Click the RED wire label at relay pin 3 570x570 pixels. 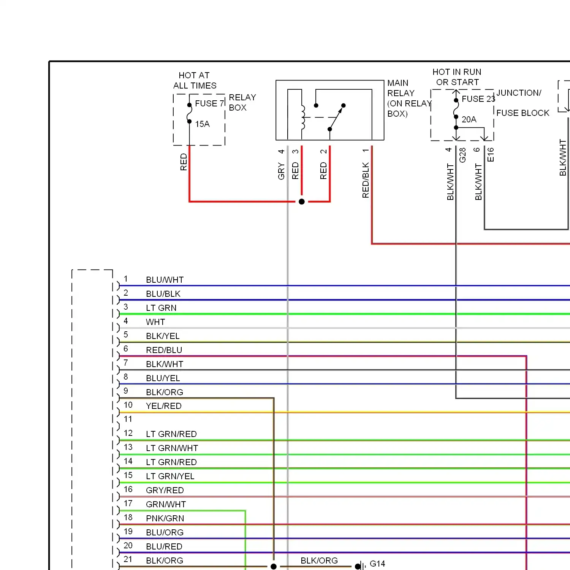coord(295,171)
